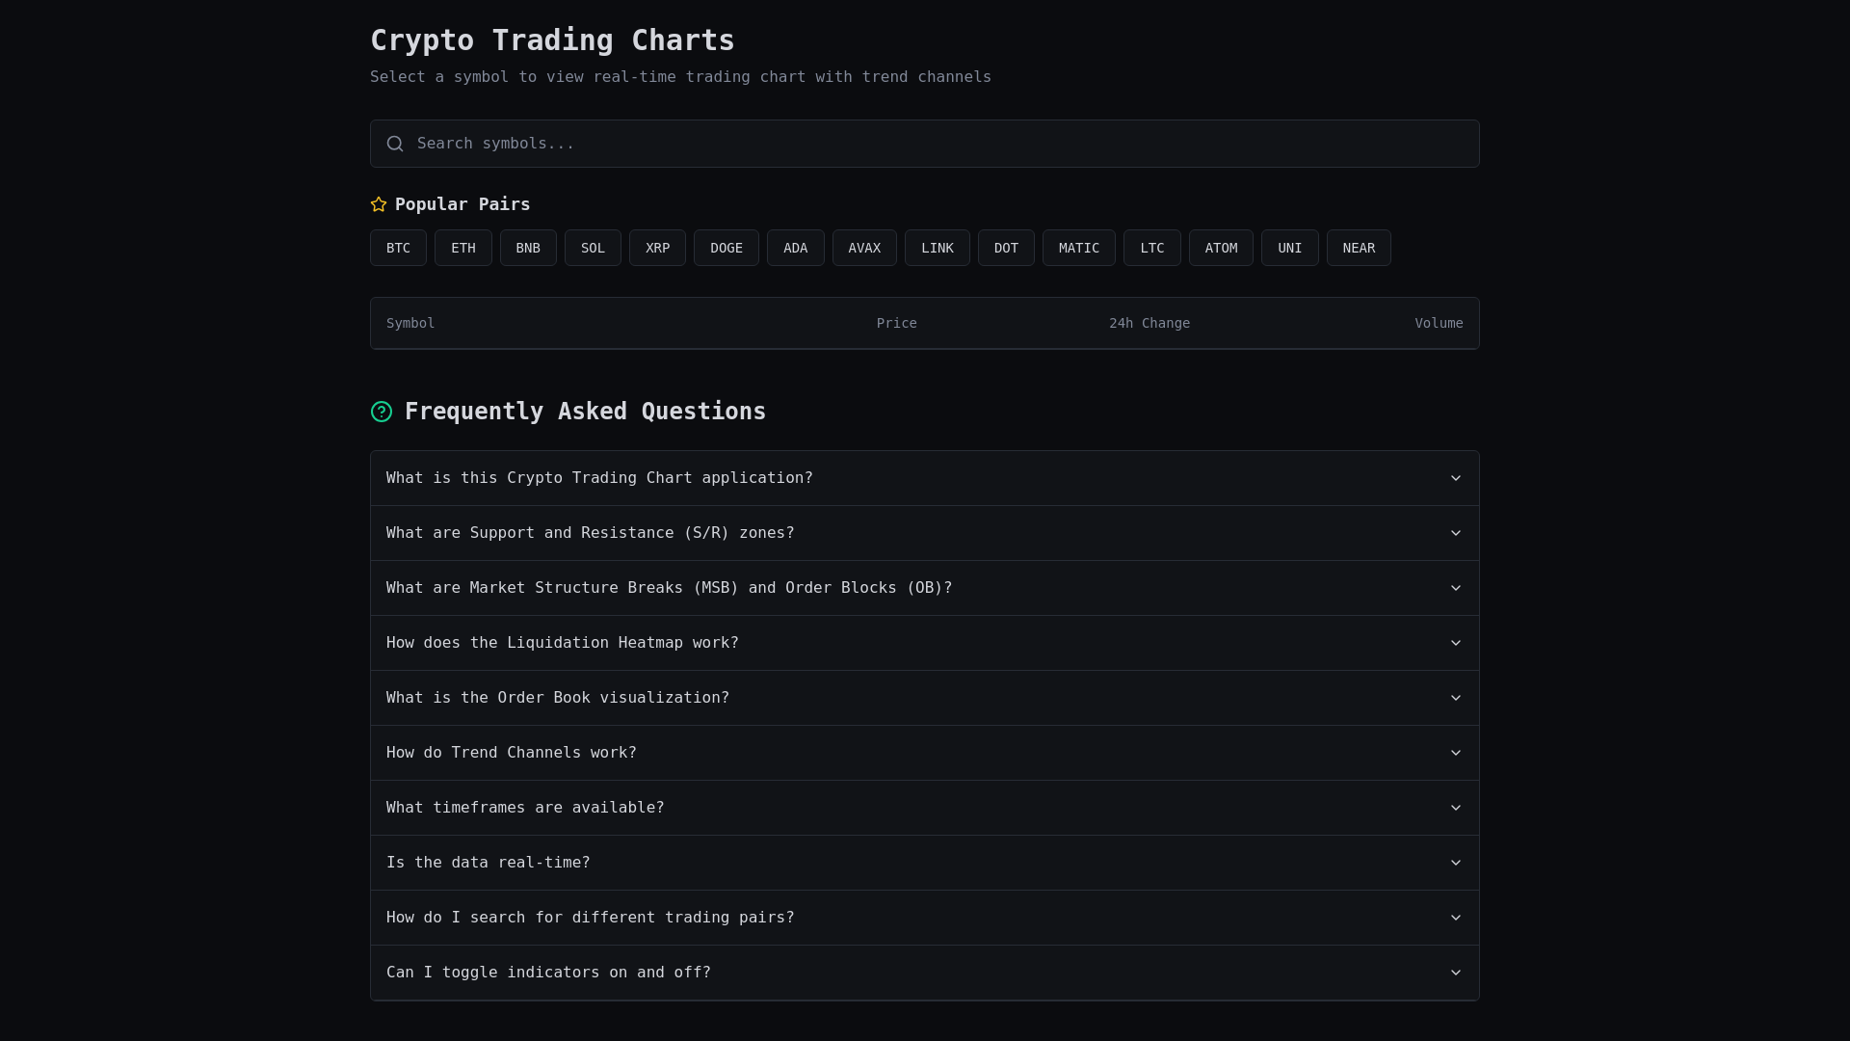Viewport: 1850px width, 1041px height.
Task: Expand 'Is the data real-time?'
Action: (925, 863)
